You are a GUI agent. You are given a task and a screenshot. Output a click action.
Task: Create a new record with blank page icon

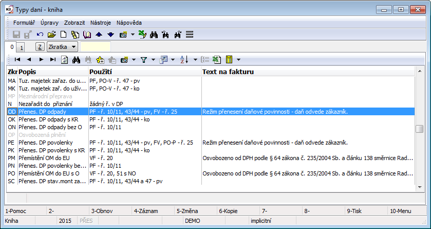pyautogui.click(x=64, y=34)
